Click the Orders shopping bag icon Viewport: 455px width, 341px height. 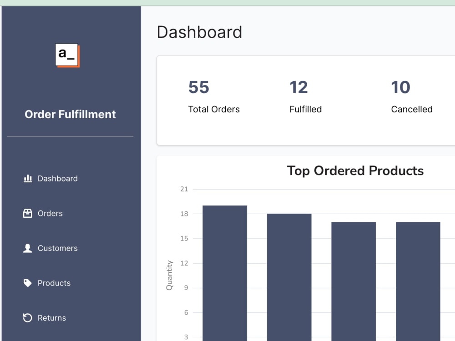[x=27, y=213]
